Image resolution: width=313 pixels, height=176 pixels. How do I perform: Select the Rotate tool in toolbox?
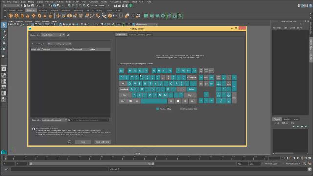coord(4,49)
